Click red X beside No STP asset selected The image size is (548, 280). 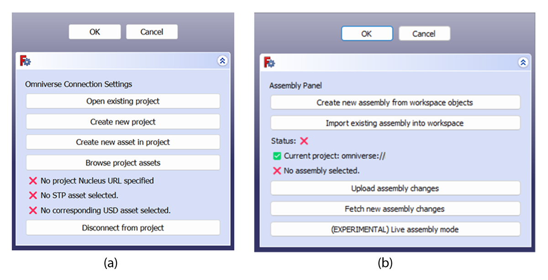[33, 195]
